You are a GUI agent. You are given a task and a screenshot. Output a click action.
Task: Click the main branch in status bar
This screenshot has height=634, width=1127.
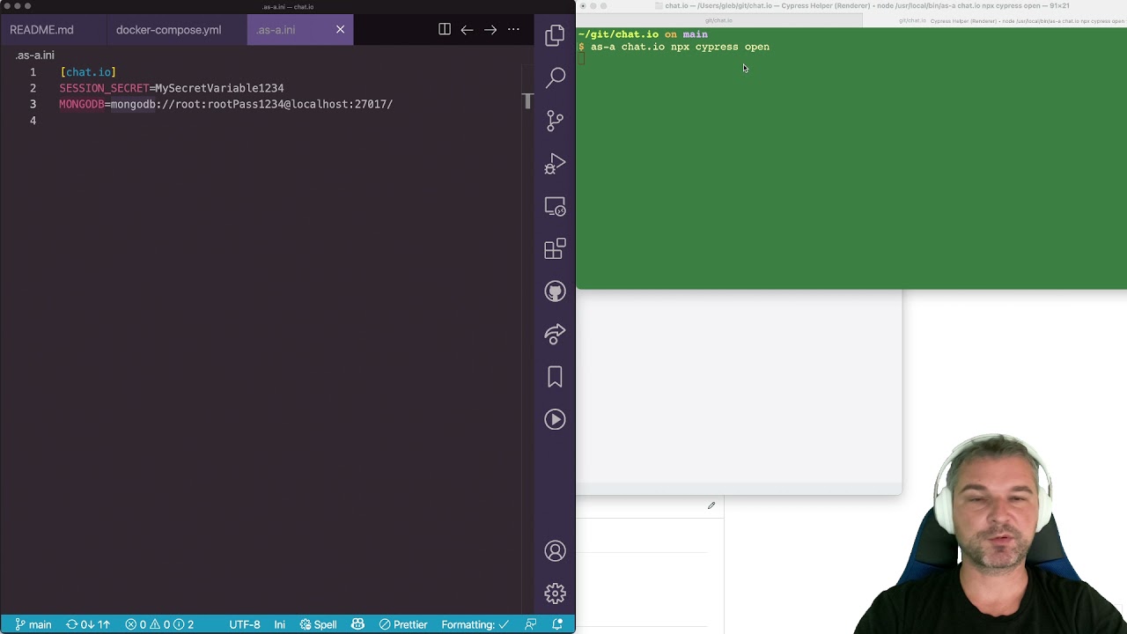[x=33, y=624]
